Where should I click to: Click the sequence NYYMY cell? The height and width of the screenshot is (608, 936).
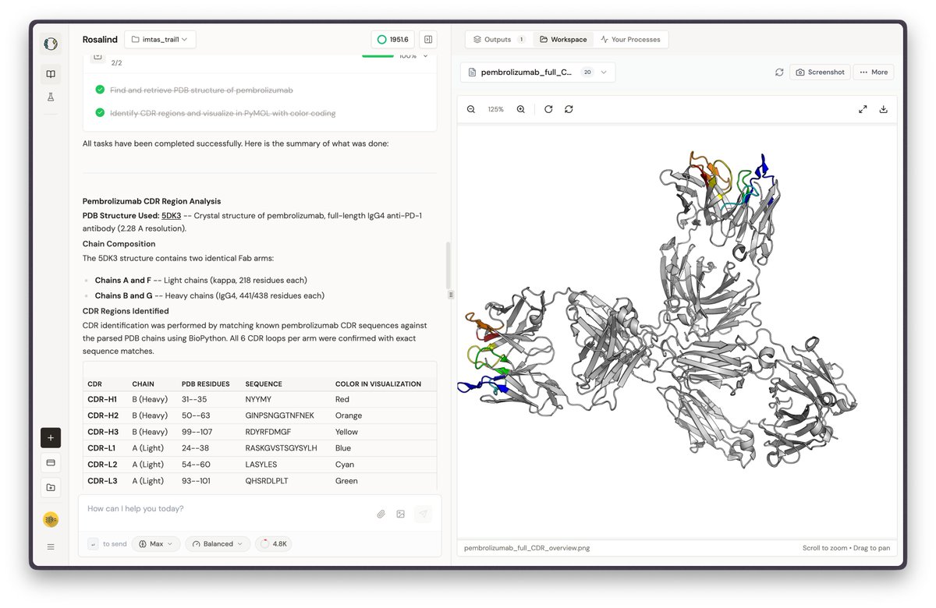[258, 399]
